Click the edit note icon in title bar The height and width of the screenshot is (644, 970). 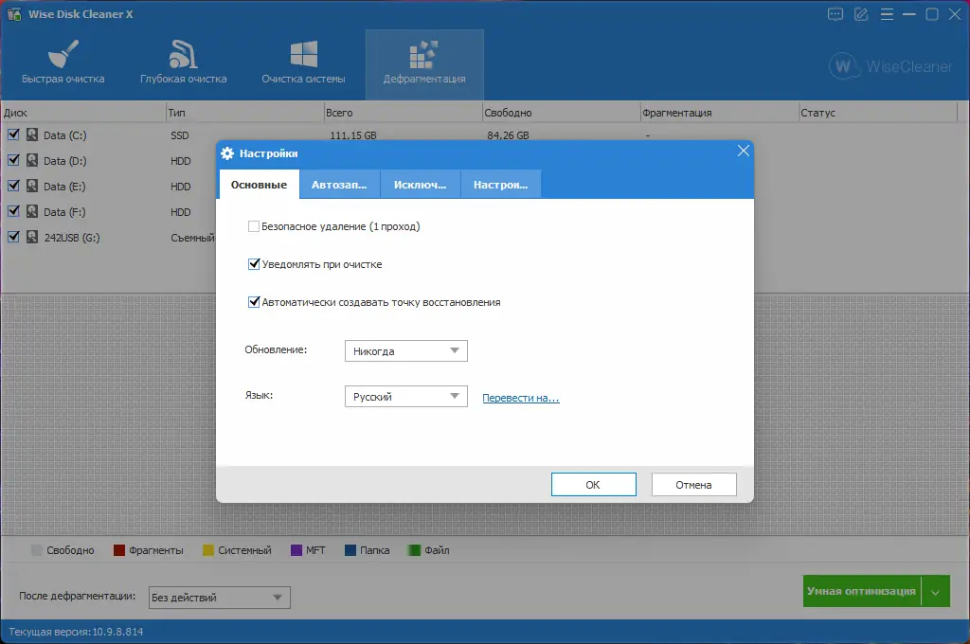861,14
